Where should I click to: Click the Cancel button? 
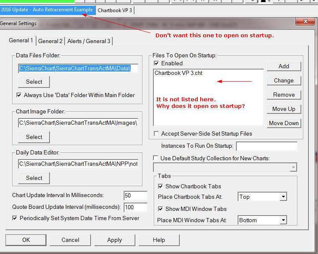(70, 240)
